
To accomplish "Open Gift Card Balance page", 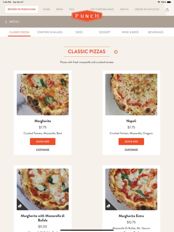I will tap(102, 9).
